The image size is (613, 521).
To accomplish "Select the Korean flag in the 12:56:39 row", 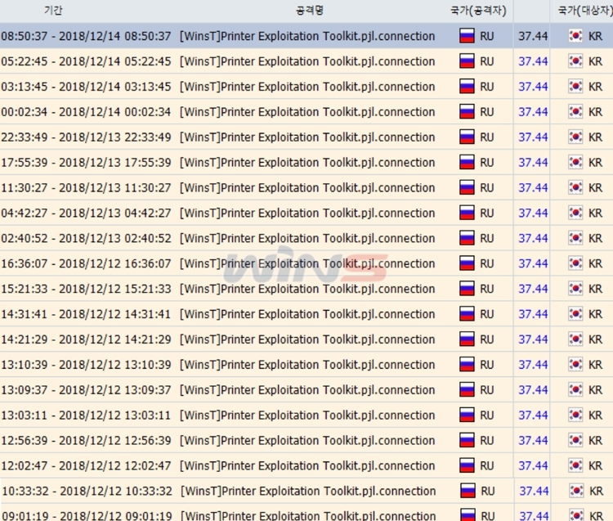I will point(575,440).
